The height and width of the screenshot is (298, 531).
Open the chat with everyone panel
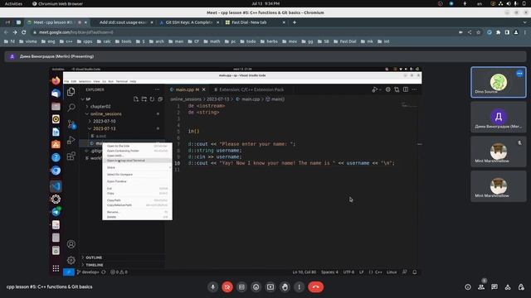pos(494,287)
